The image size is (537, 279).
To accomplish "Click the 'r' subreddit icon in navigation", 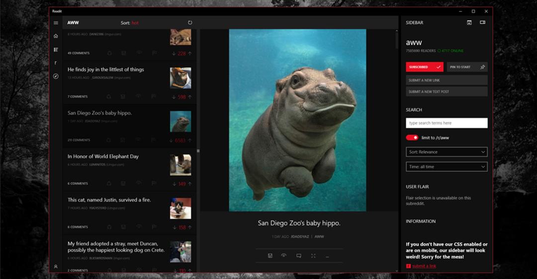I will [x=56, y=63].
